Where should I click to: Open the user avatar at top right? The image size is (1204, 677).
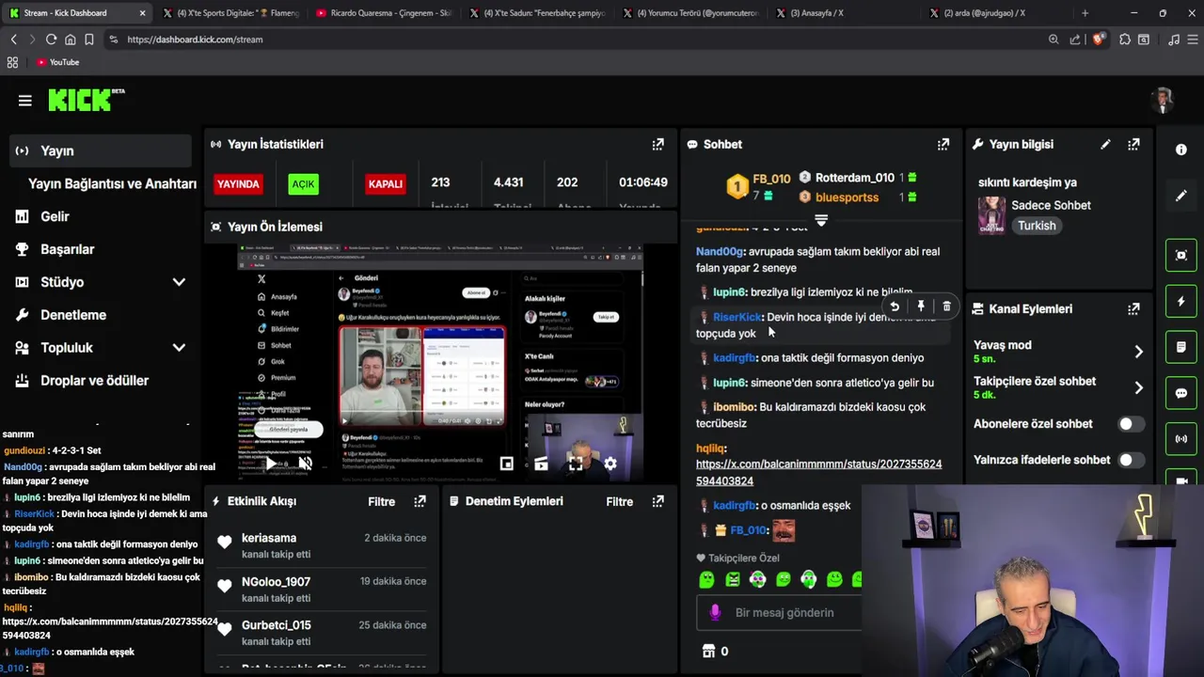point(1164,100)
